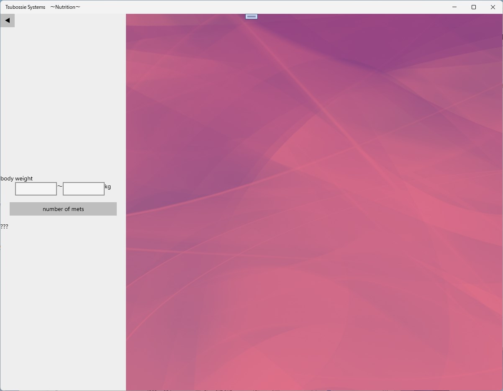Screen dimensions: 503x391
Task: Click the back arrow button in sidebar
Action: [8, 21]
